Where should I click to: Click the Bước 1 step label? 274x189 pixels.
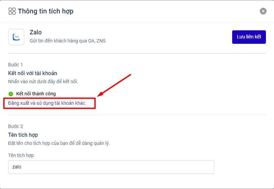[x=16, y=65]
